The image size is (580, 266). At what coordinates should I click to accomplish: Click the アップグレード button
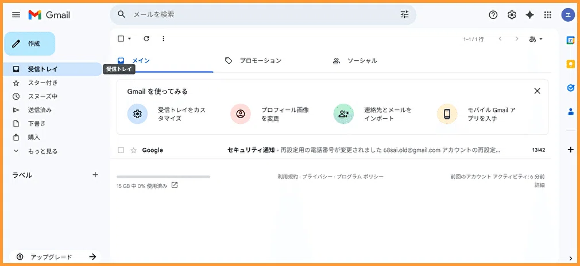(55, 257)
